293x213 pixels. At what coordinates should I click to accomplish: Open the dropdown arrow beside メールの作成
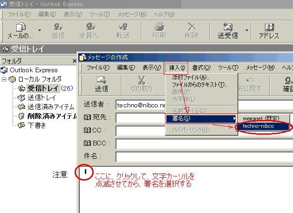pyautogui.click(x=39, y=31)
